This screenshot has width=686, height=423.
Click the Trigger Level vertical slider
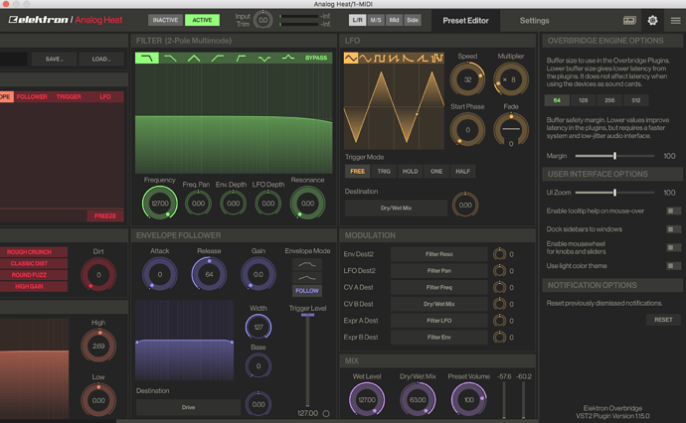tap(307, 360)
